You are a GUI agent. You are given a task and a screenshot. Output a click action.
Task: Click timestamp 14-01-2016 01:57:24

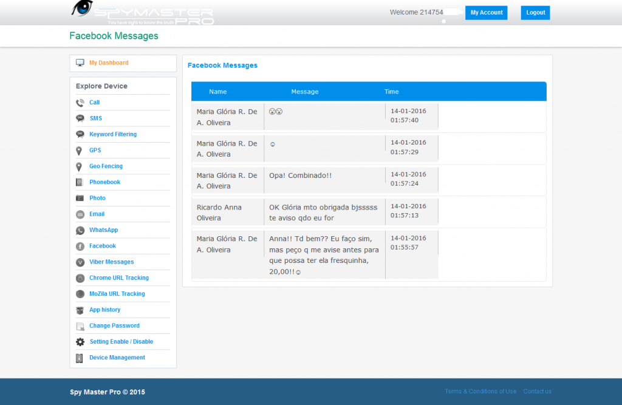(x=408, y=179)
